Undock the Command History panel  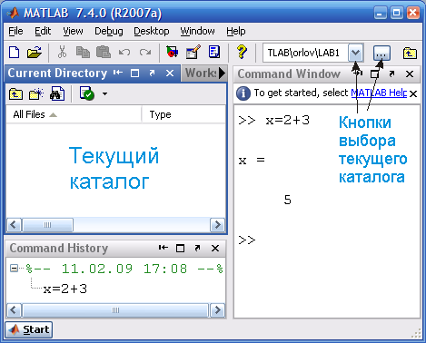tap(197, 248)
